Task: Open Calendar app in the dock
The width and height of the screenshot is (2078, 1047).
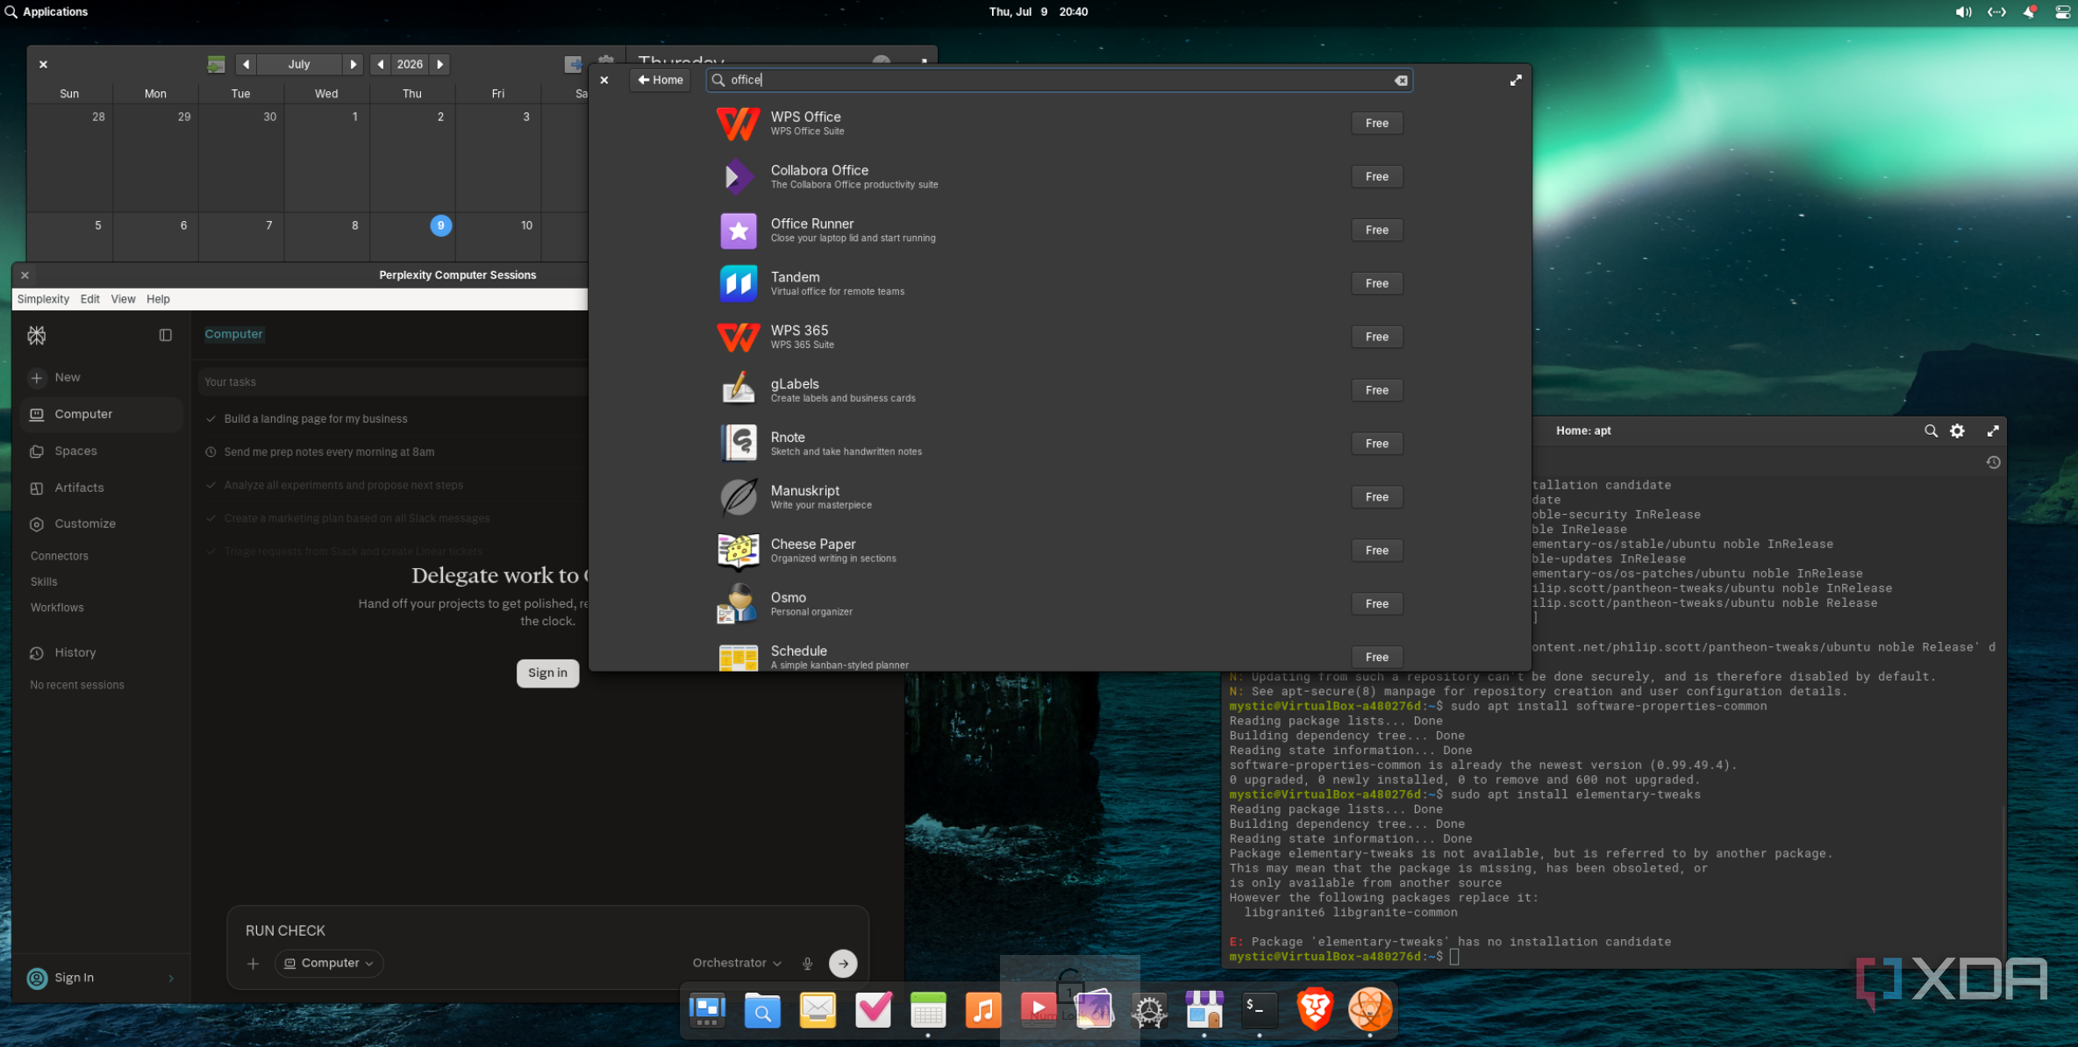Action: [x=928, y=1010]
